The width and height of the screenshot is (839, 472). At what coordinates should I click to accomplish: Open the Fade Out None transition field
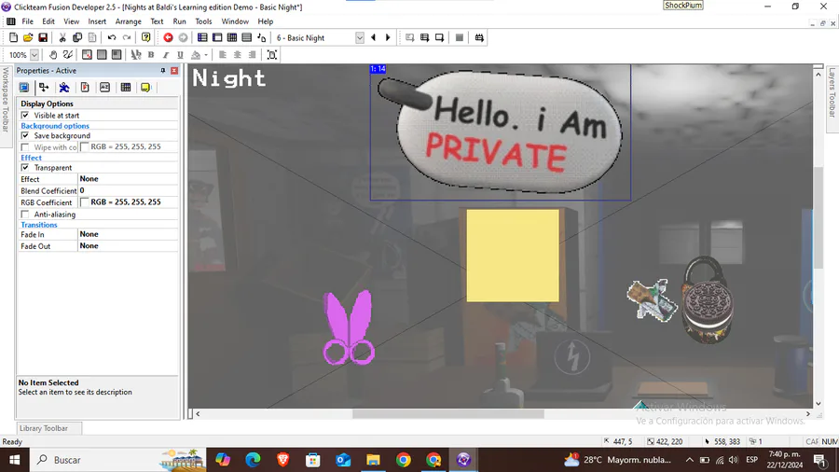click(x=128, y=245)
